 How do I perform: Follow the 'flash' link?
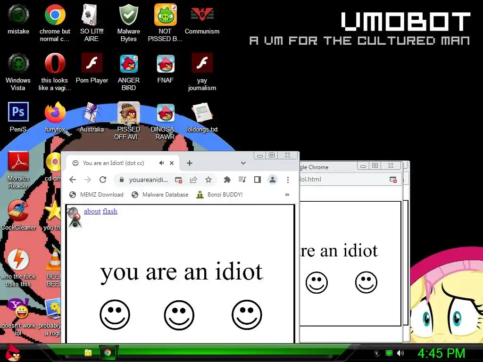tap(110, 211)
